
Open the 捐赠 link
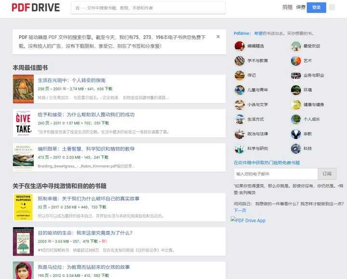[287, 7]
